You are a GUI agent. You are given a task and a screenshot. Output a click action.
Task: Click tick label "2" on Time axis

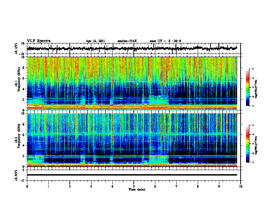[70, 186]
